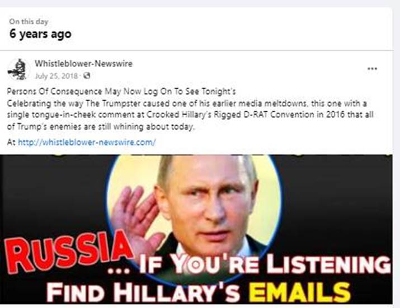Click the Whistleblower-Newswire profile avatar

click(18, 69)
